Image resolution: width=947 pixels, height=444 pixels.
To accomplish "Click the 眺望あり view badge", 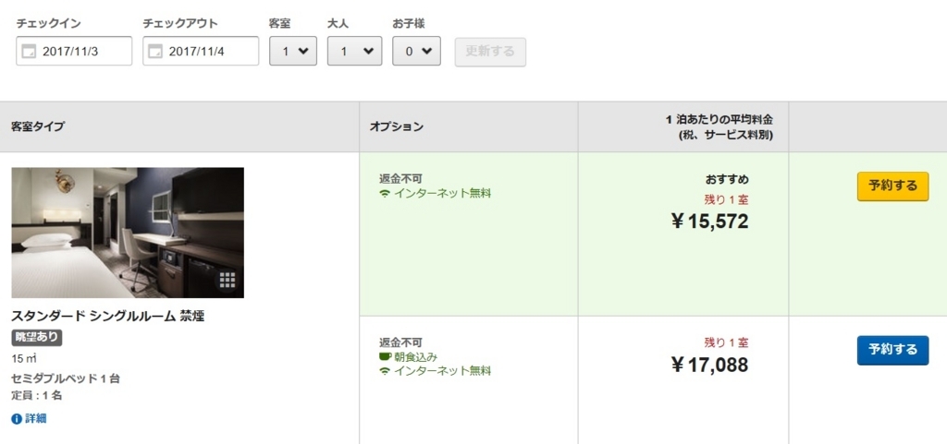I will tap(37, 338).
